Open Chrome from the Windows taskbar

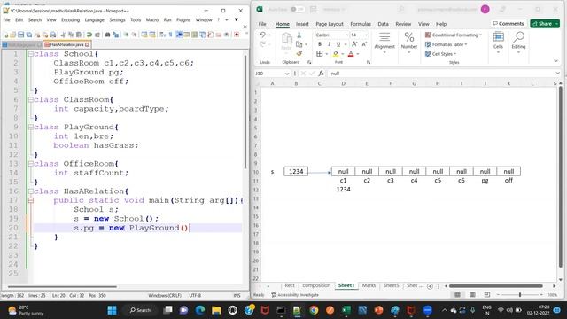pos(314,310)
